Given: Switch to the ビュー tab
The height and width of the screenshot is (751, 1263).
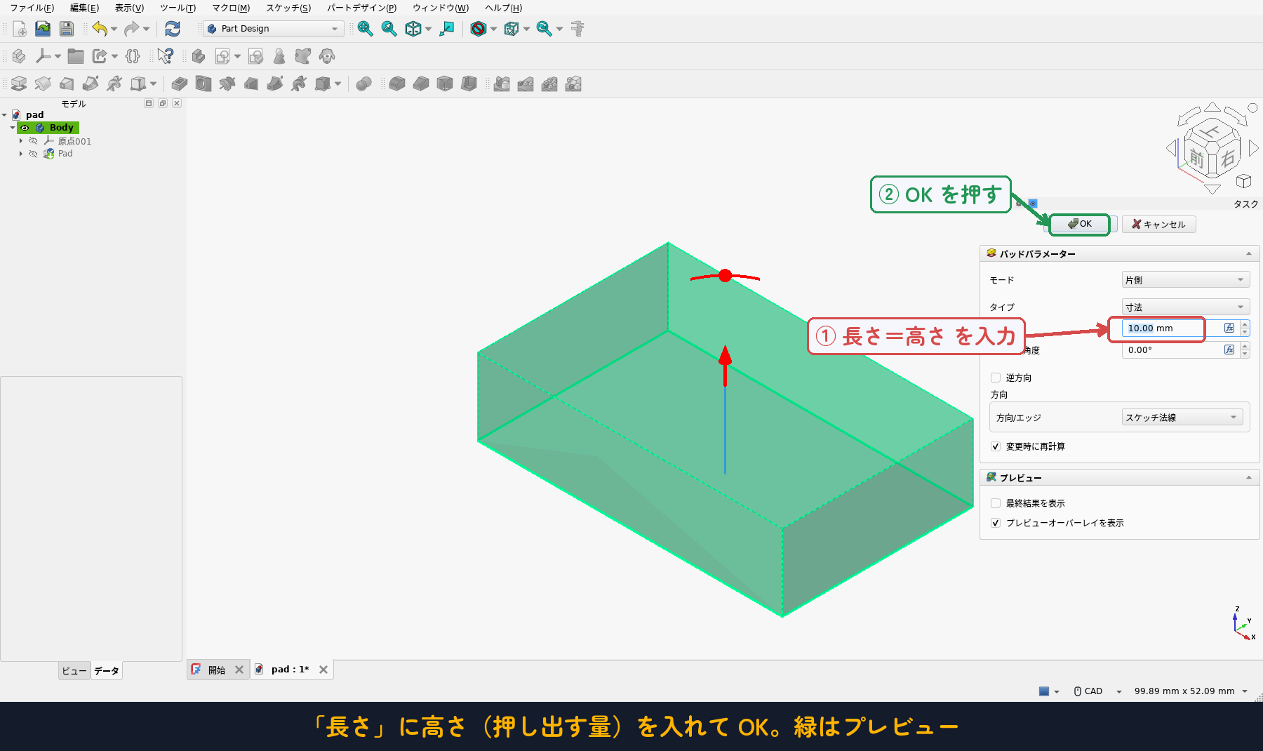Looking at the screenshot, I should pyautogui.click(x=74, y=671).
